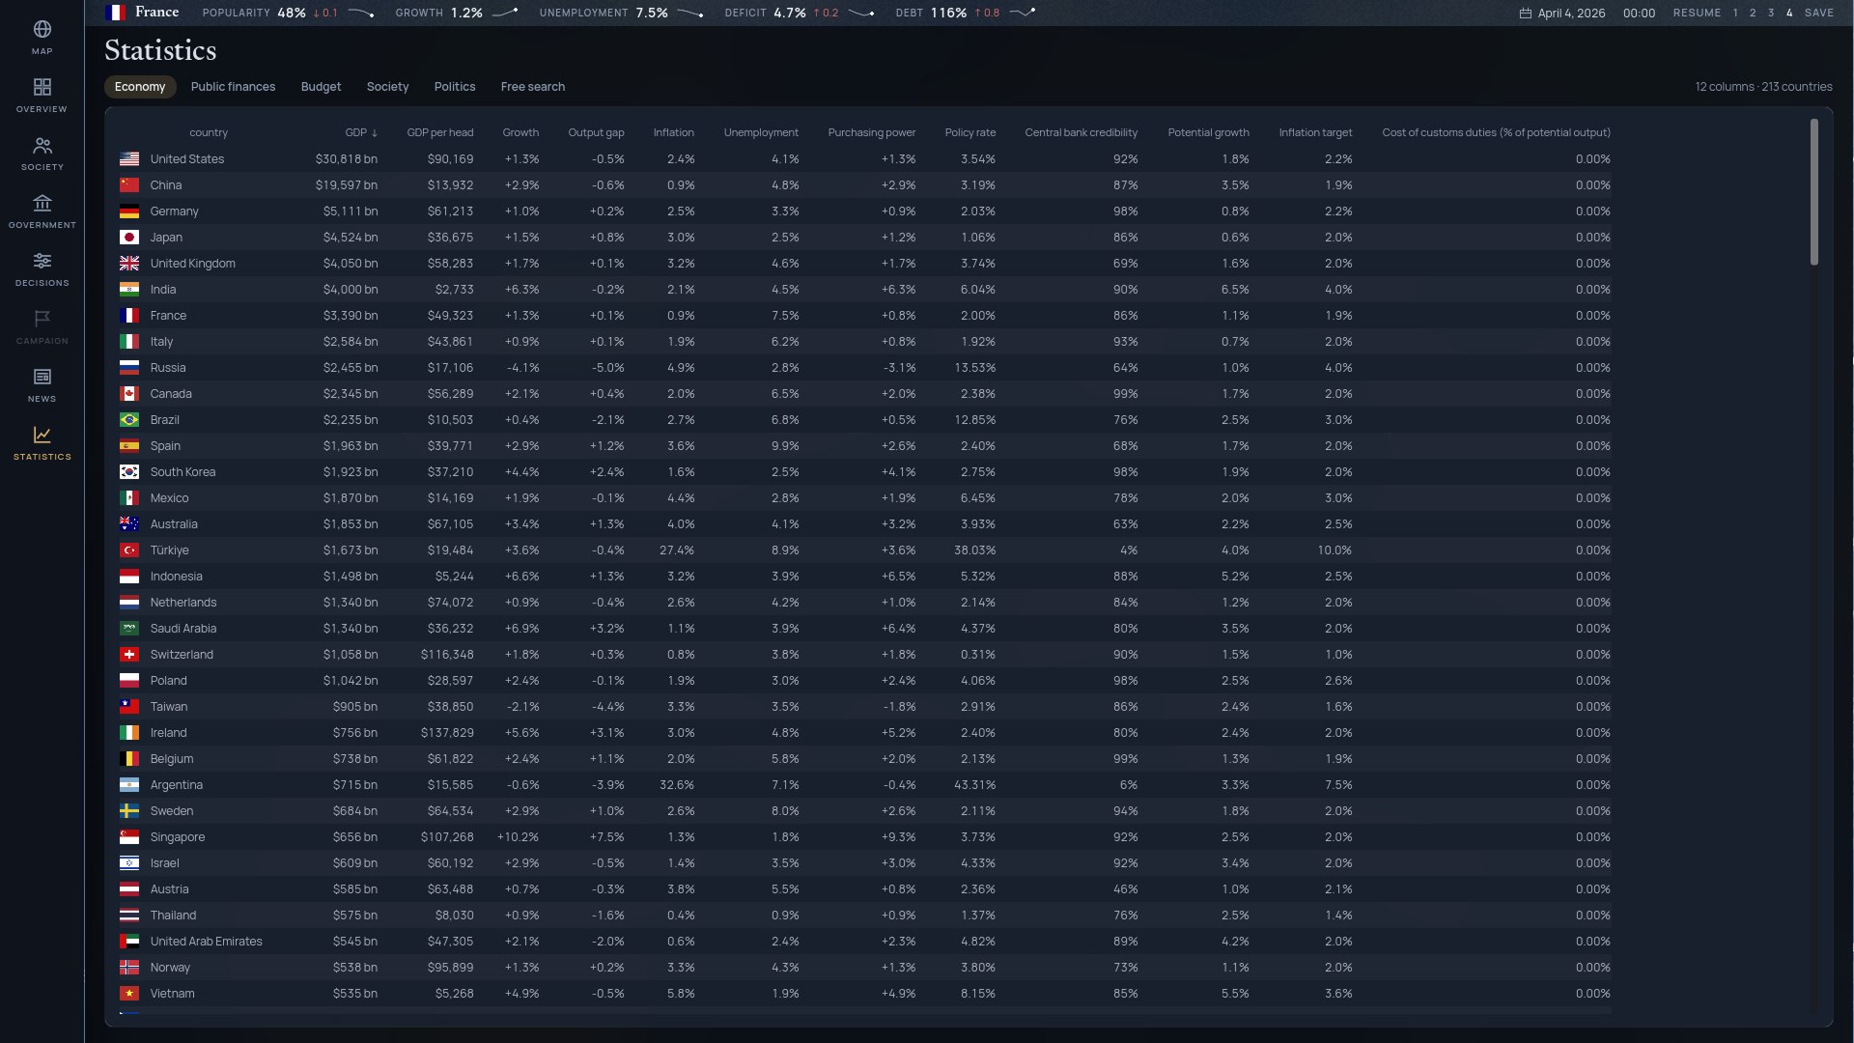The image size is (1854, 1043).
Task: Click the Debt 116% indicator
Action: pyautogui.click(x=966, y=14)
